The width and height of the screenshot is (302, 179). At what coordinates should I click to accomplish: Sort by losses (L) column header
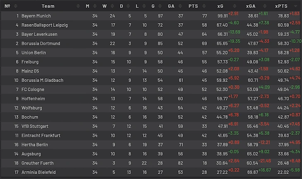138,6
